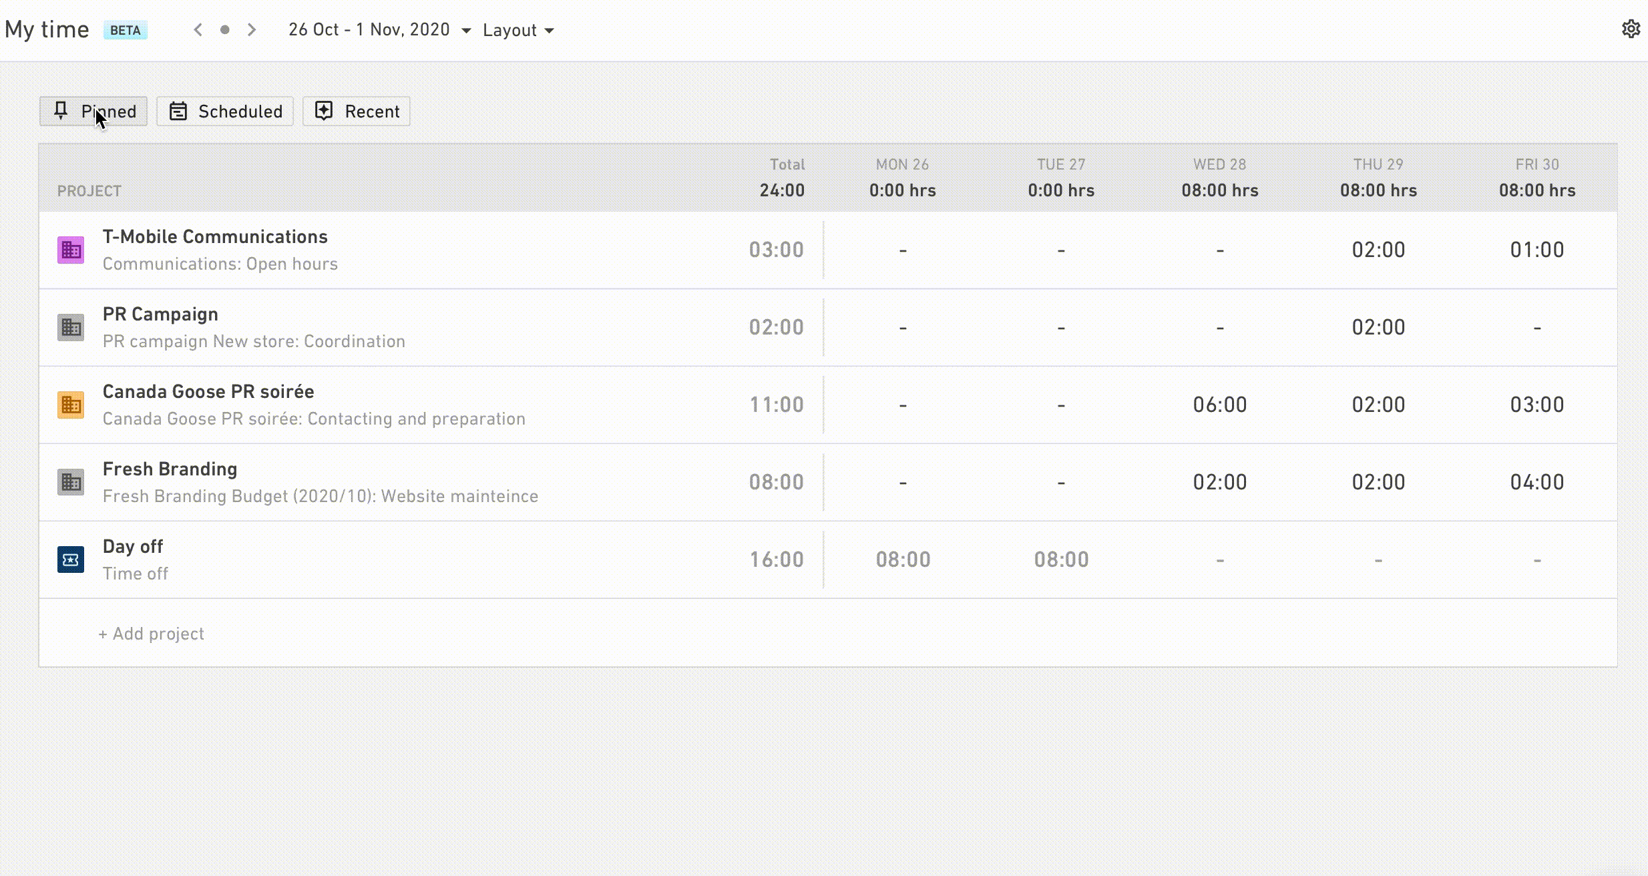This screenshot has height=876, width=1648.
Task: Edit Fresh Branding Friday 04:00 cell
Action: [x=1537, y=482]
